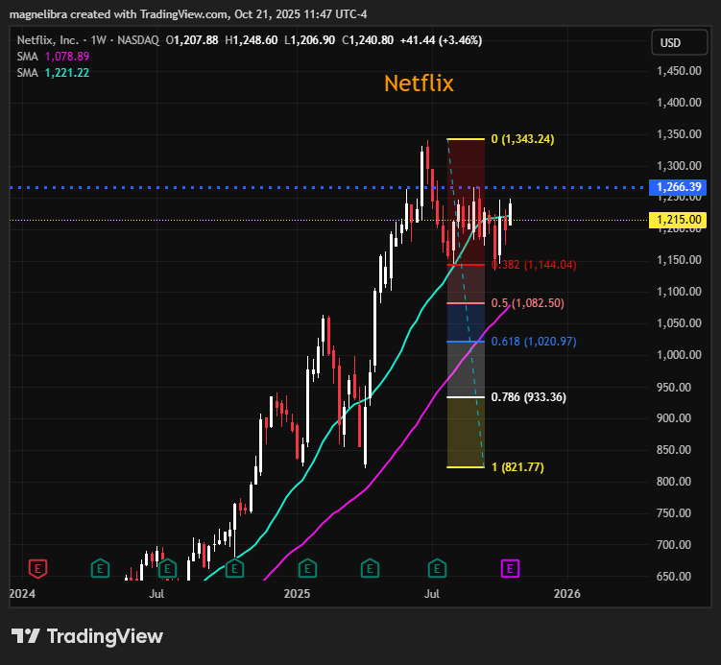This screenshot has width=721, height=665.
Task: Click the 1,000.00 price axis tick
Action: click(679, 355)
